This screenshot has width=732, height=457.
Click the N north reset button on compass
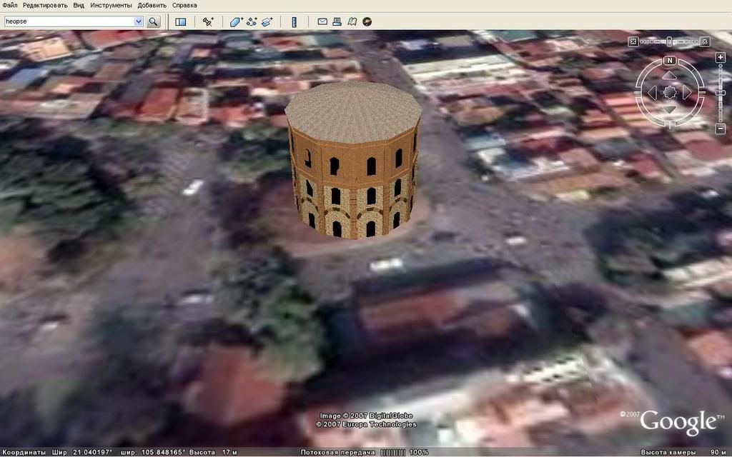670,60
